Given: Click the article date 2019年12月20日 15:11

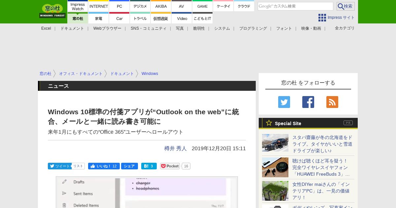Looking at the screenshot, I should pyautogui.click(x=219, y=149).
